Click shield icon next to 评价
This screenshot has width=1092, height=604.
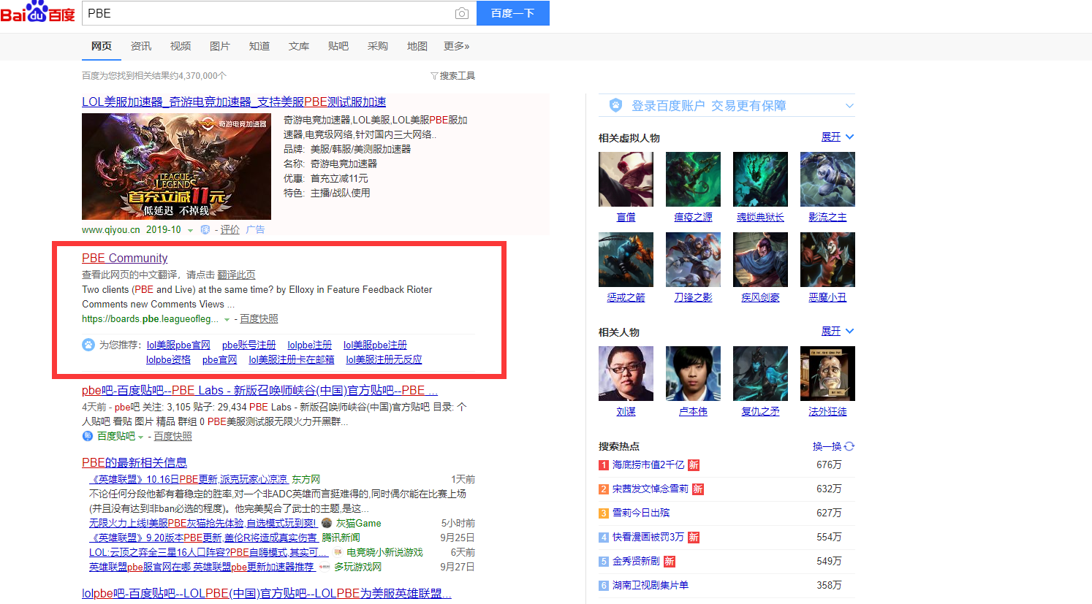tap(205, 229)
